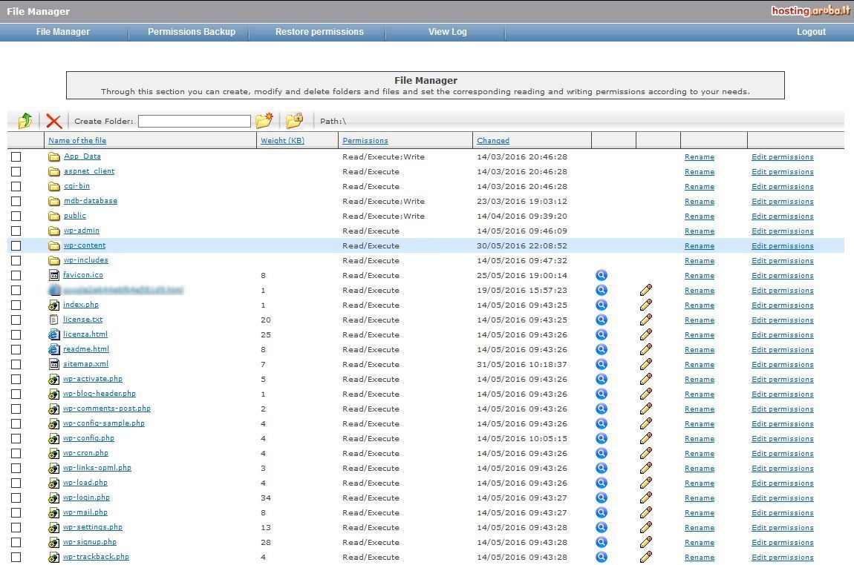The height and width of the screenshot is (565, 854).
Task: Sort by the Changed date column
Action: tap(493, 140)
